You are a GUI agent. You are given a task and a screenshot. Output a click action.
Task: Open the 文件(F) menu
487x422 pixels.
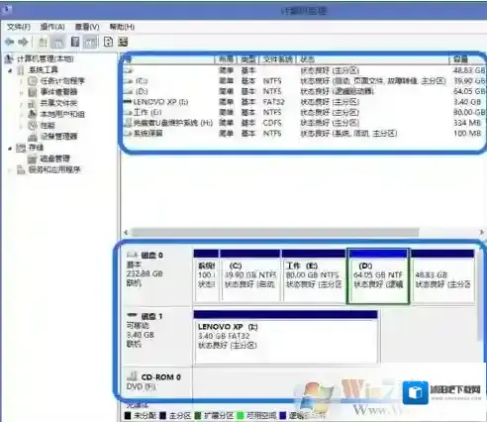click(x=19, y=27)
